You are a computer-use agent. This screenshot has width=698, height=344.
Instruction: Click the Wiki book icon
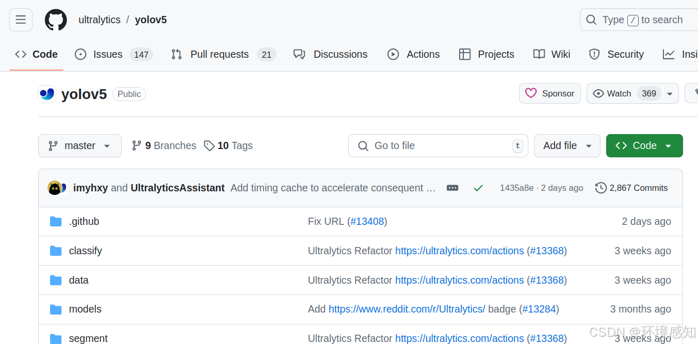tap(539, 54)
